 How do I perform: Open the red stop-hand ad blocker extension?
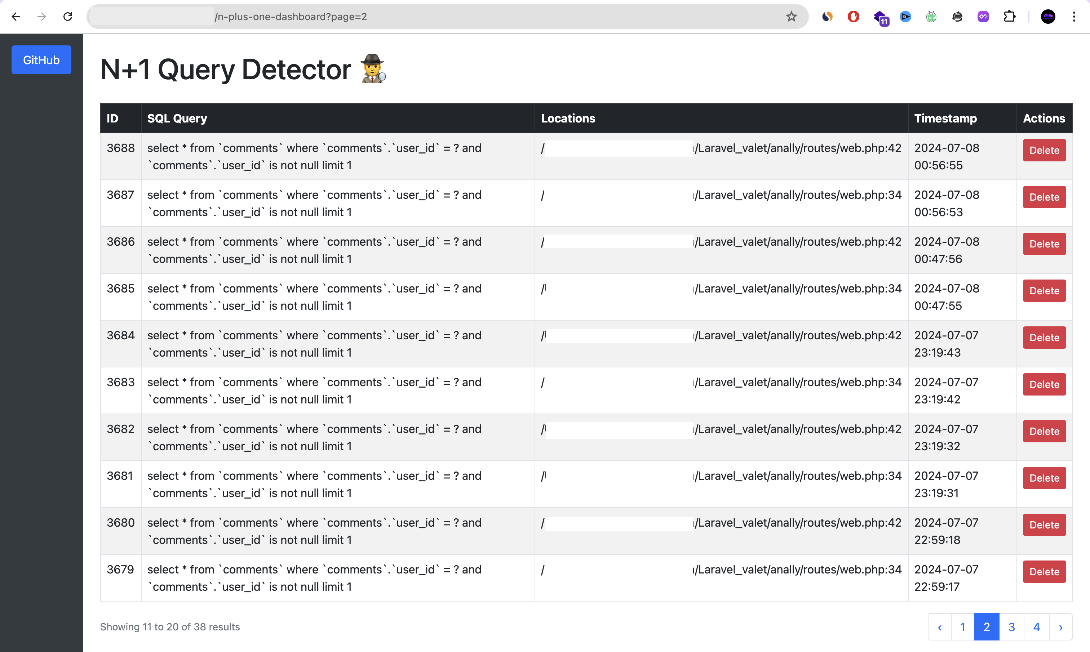click(x=853, y=17)
